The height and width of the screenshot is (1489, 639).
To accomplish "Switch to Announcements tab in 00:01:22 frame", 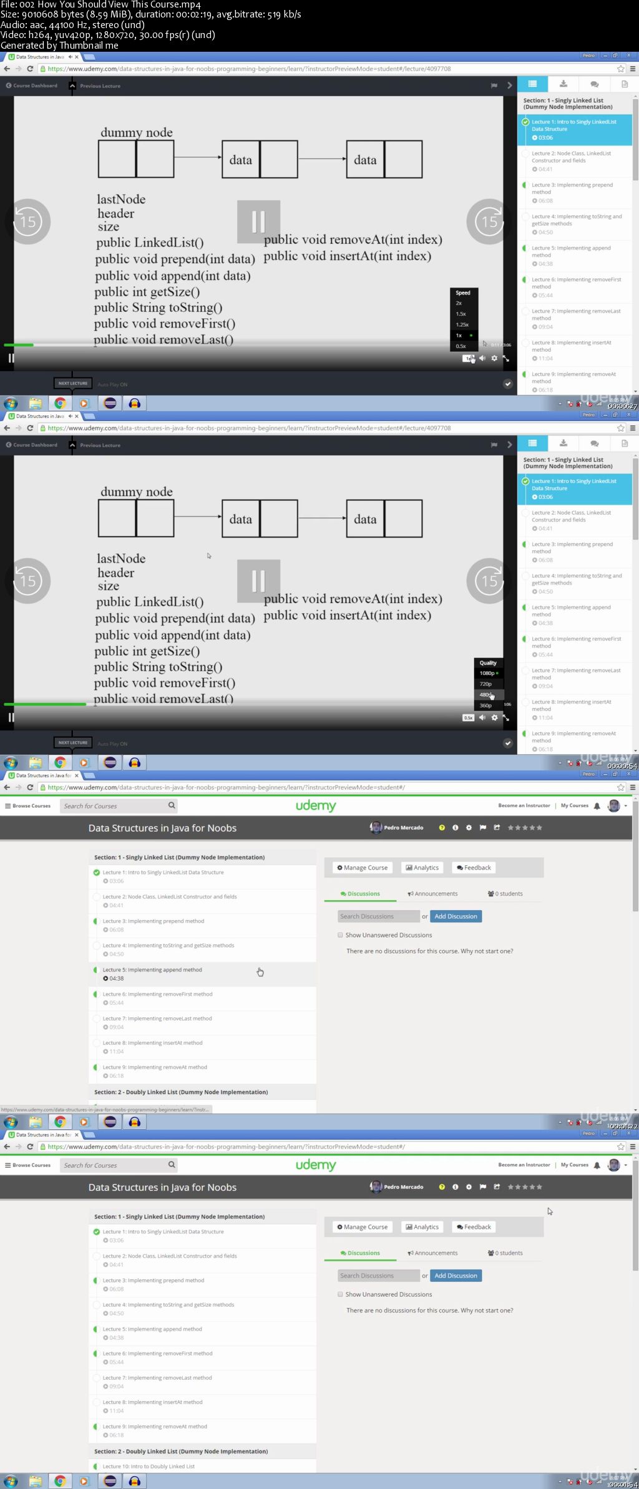I will tap(432, 894).
